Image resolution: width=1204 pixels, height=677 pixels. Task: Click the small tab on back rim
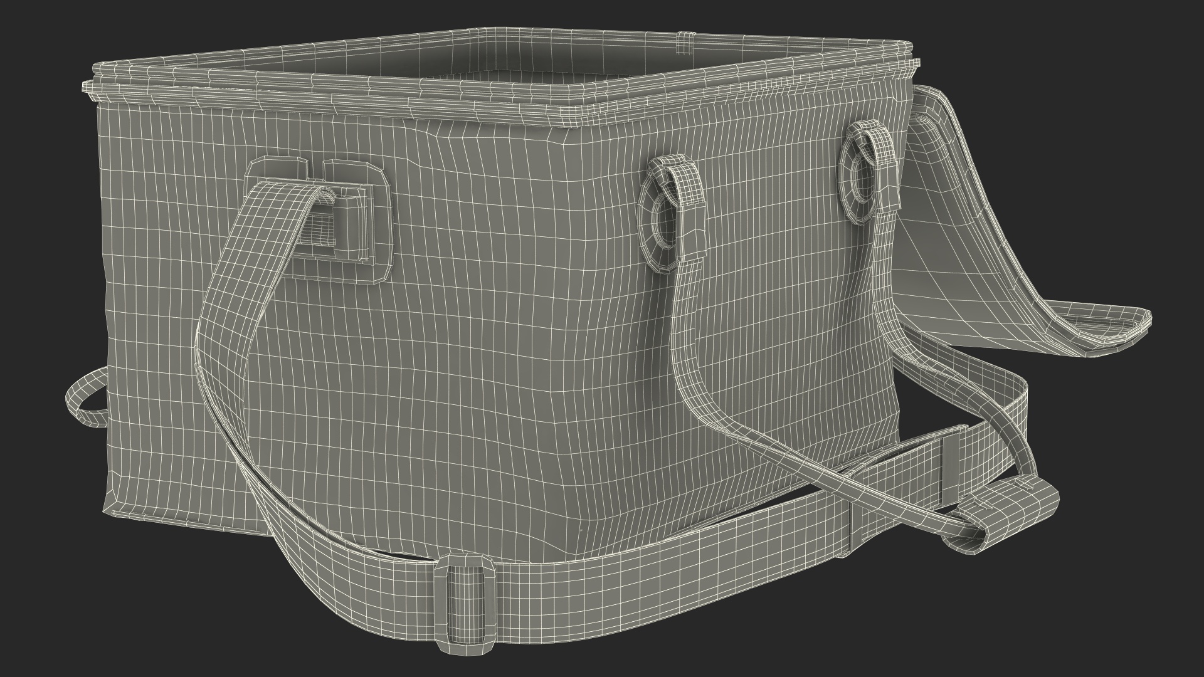coord(685,43)
